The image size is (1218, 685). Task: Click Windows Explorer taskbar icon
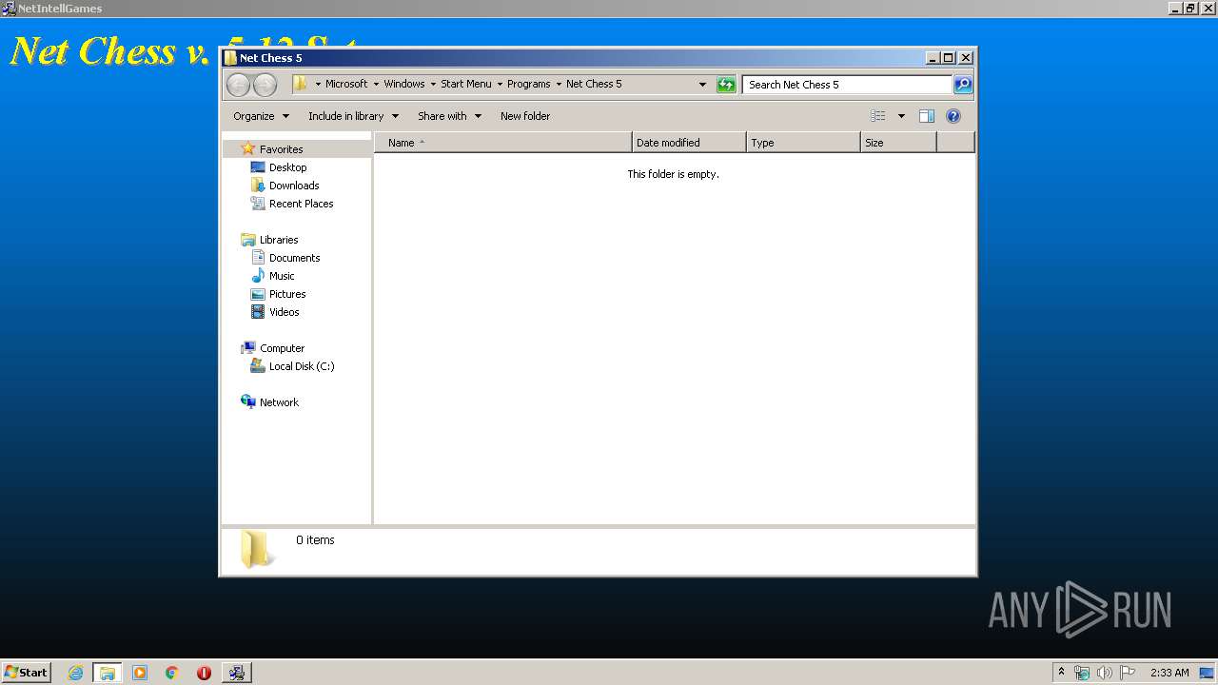tap(108, 673)
